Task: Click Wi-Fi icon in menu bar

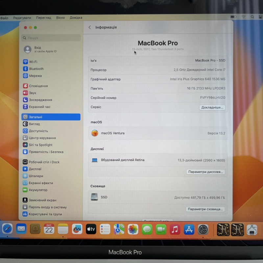Action: click(244, 17)
